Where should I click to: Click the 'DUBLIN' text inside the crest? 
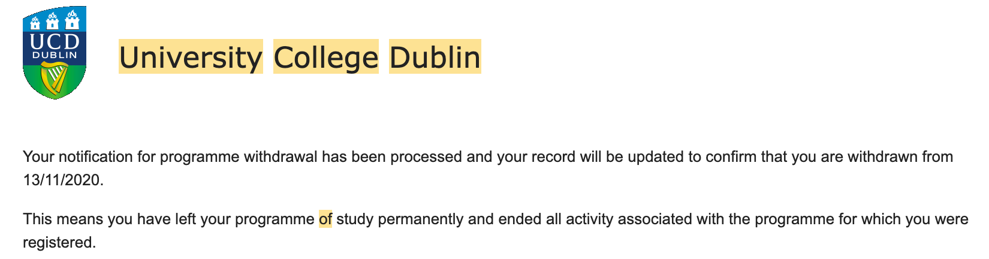[55, 55]
